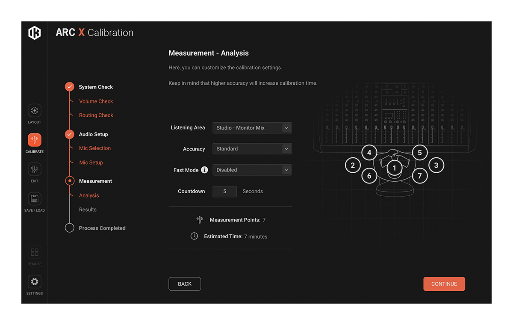Open the Layout section icon
This screenshot has height=325, width=513.
pyautogui.click(x=35, y=111)
